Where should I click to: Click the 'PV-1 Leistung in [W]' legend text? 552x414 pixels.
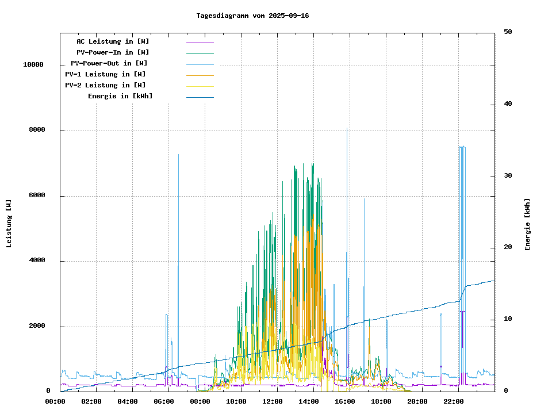point(105,74)
